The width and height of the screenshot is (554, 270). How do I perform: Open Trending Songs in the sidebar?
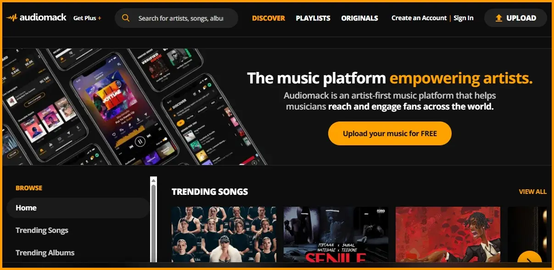point(42,230)
